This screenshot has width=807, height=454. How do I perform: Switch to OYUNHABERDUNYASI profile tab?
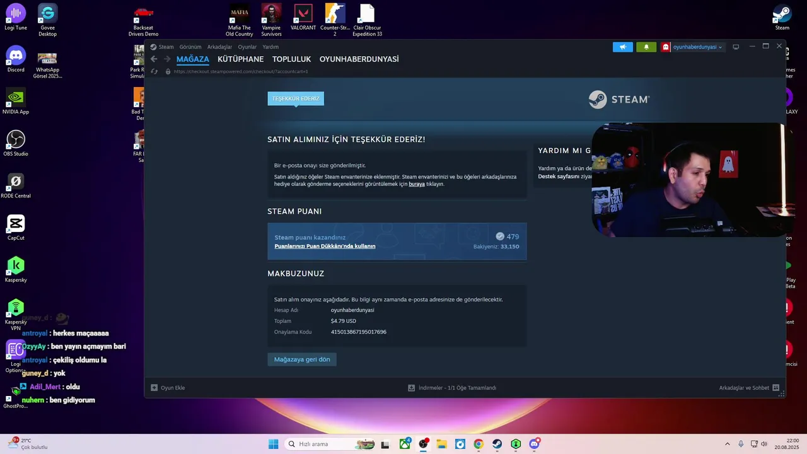359,59
